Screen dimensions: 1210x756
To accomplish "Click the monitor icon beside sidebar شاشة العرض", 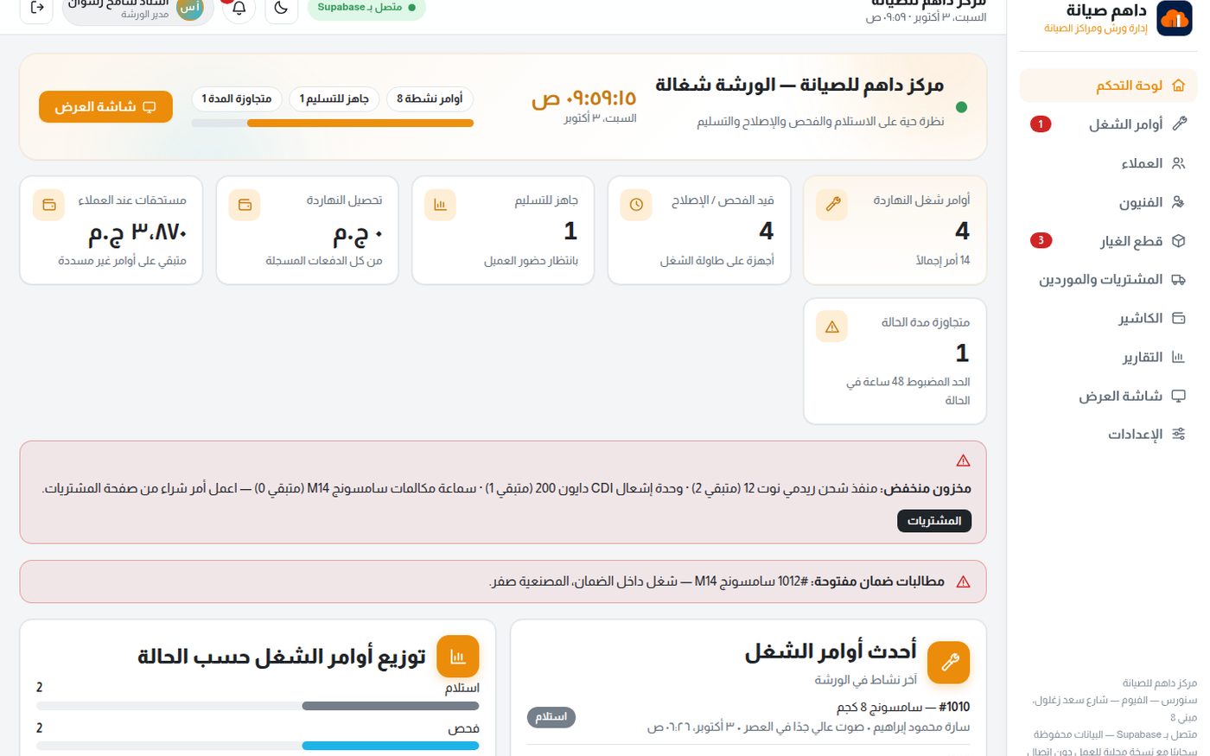I will point(1178,396).
